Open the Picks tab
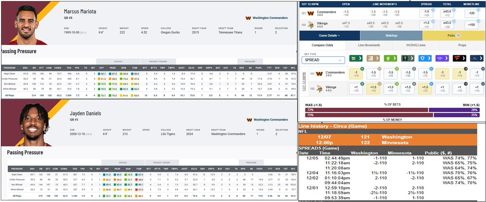 [x=453, y=35]
